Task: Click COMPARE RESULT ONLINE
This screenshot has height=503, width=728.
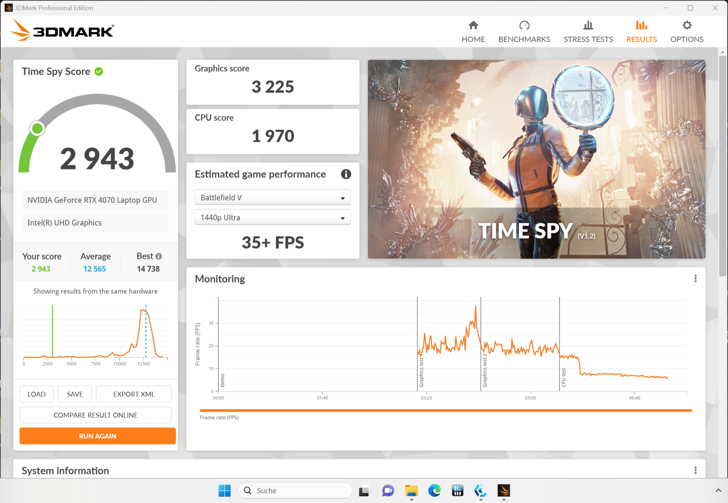Action: point(96,415)
